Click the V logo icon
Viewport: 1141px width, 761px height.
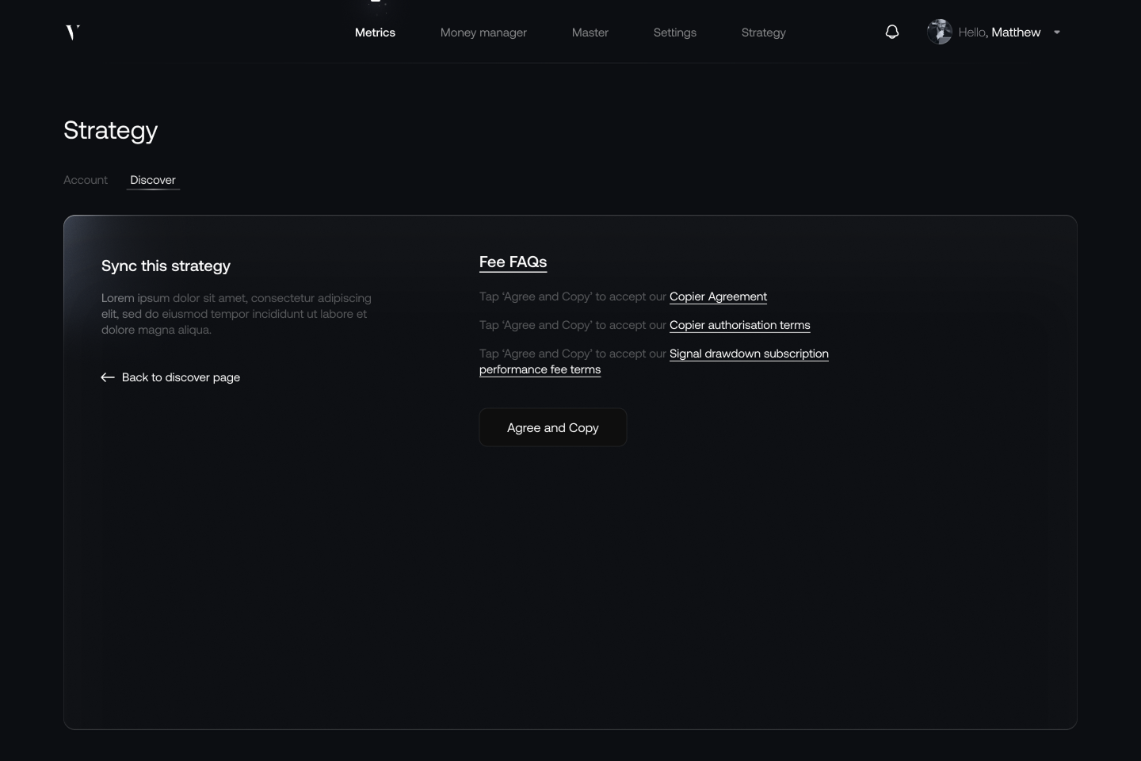[x=73, y=33]
